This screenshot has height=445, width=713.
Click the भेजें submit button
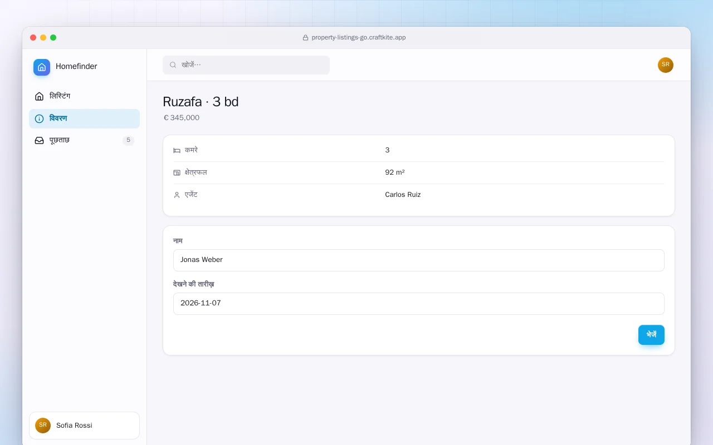[651, 335]
